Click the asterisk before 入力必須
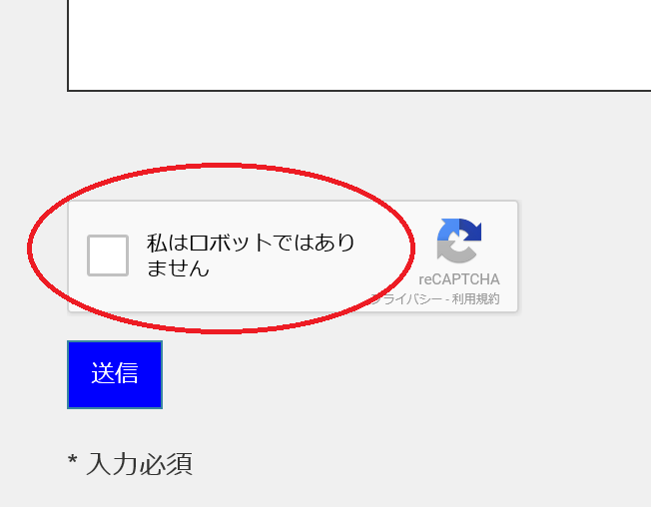651x507 pixels. click(72, 460)
